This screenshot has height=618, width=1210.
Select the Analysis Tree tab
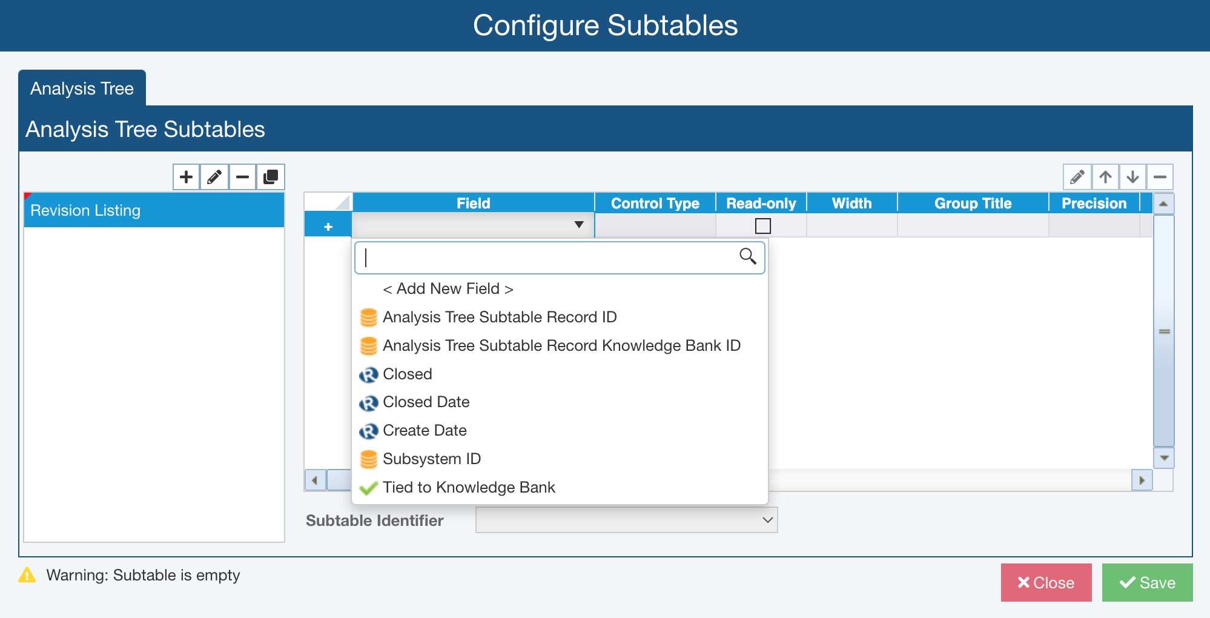pyautogui.click(x=82, y=88)
